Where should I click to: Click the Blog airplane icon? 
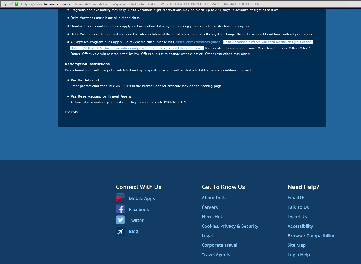pyautogui.click(x=120, y=232)
